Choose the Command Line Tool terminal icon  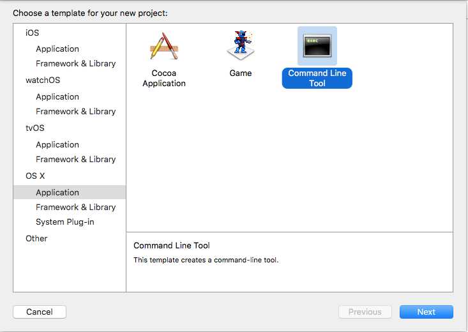[317, 46]
